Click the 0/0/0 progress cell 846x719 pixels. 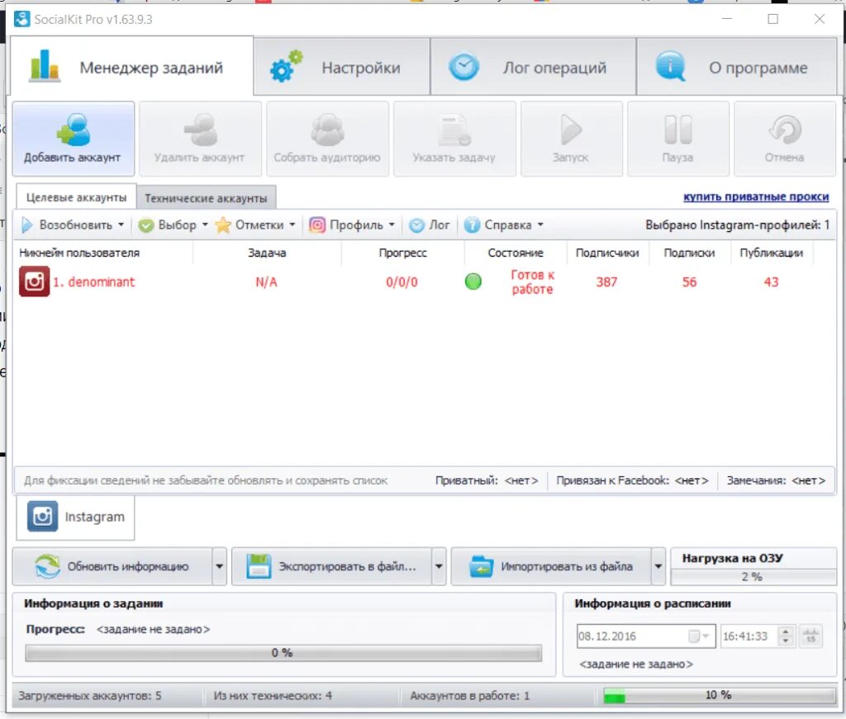coord(402,281)
